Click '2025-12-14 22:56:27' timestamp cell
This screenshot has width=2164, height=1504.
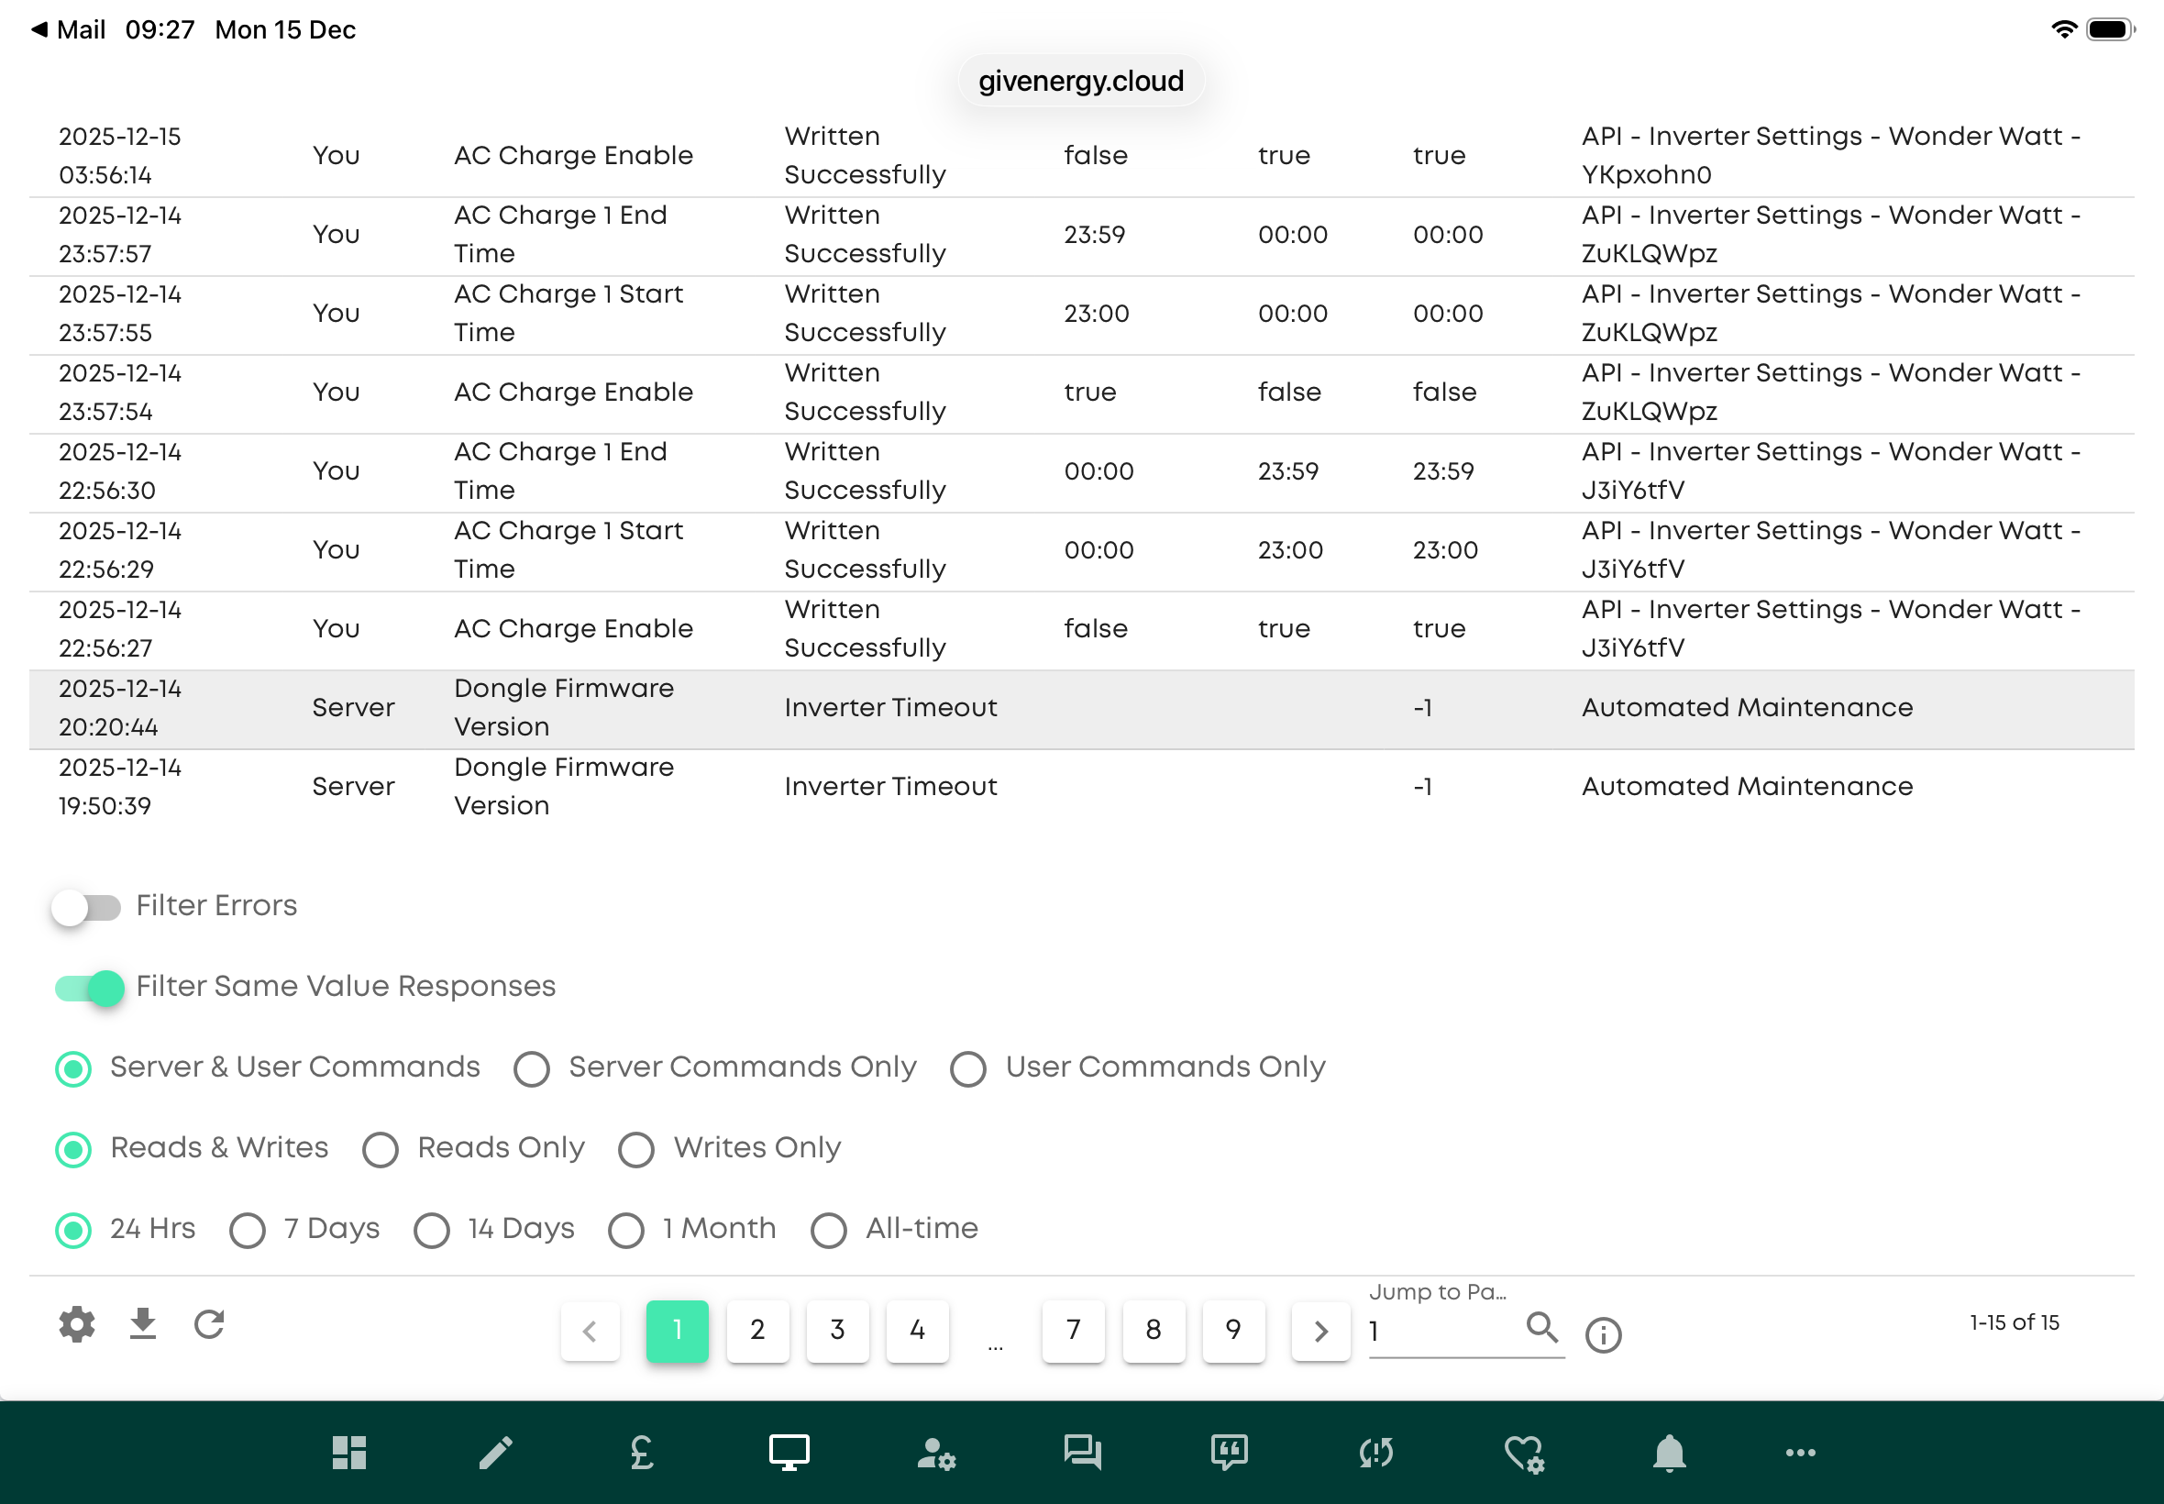(x=119, y=629)
